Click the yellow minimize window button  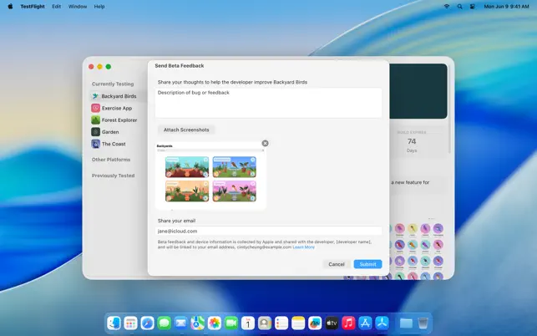pos(99,67)
